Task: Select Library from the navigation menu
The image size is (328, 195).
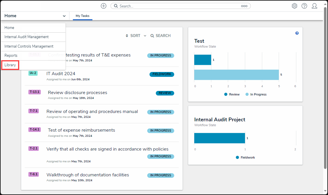Action: pyautogui.click(x=10, y=65)
